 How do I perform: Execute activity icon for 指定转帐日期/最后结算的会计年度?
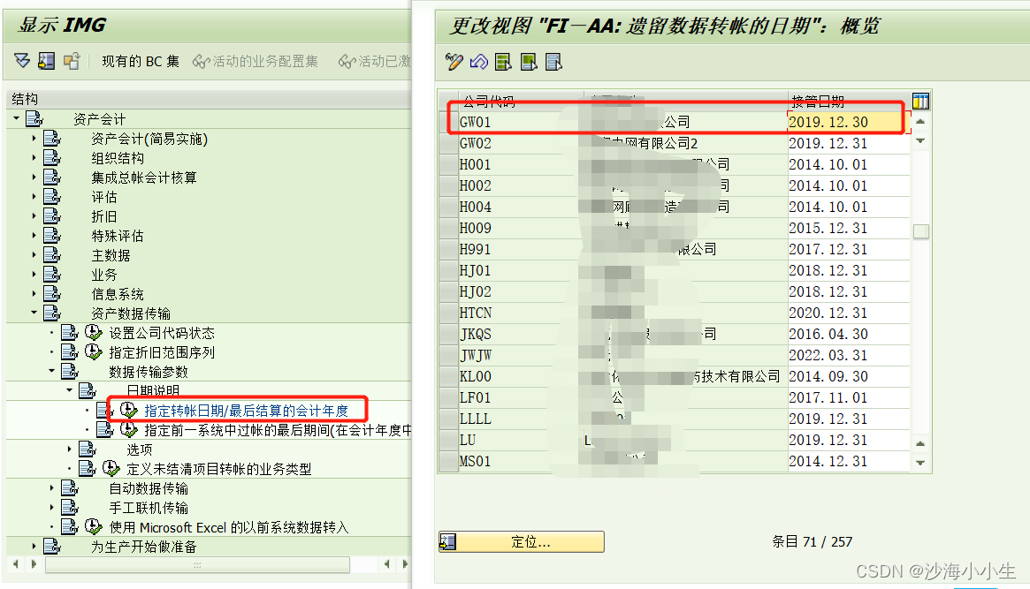129,411
